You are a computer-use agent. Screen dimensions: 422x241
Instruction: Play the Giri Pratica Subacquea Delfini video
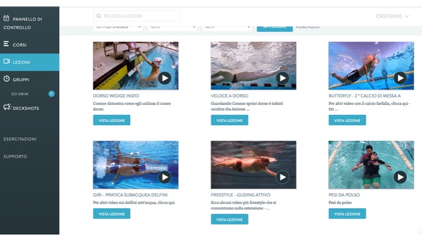tap(165, 177)
